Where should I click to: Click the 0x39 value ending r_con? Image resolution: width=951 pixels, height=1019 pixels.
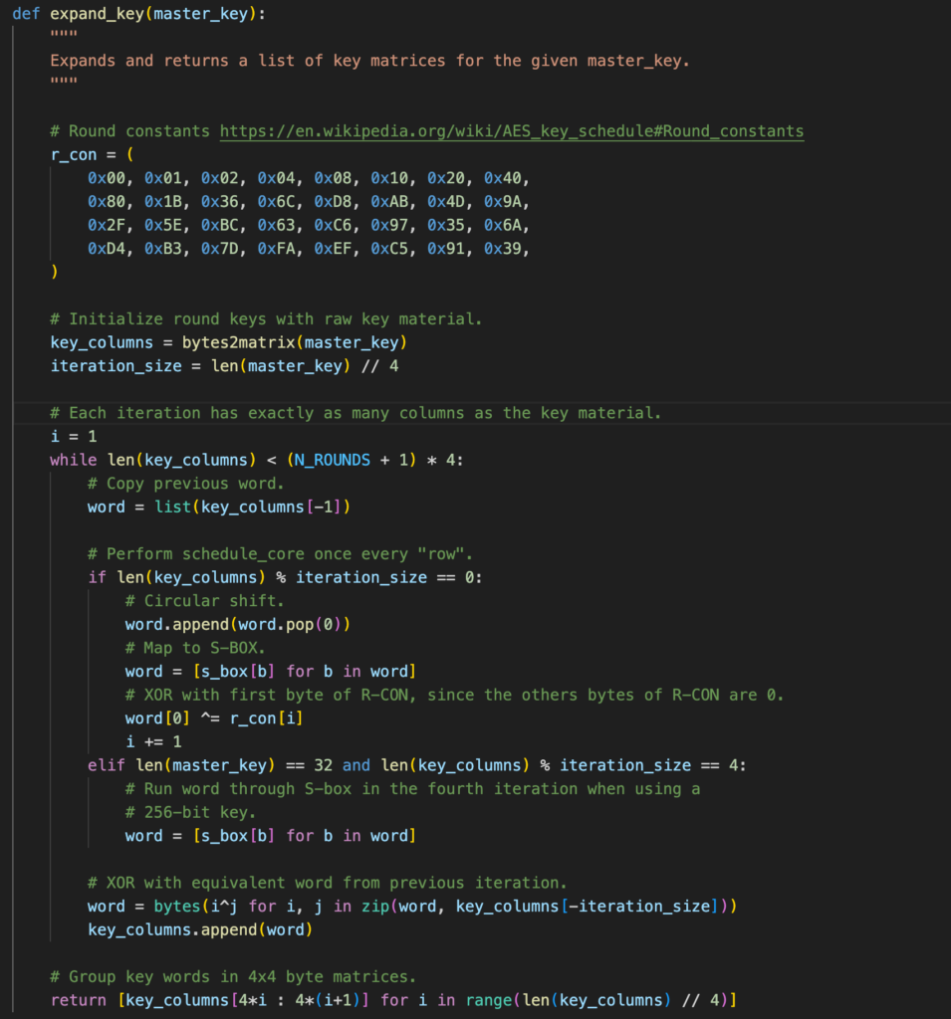pos(503,249)
